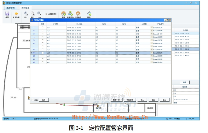Tick the select-all checkbox at dialog bottom
Screen dimensions: 208x133
[33, 100]
